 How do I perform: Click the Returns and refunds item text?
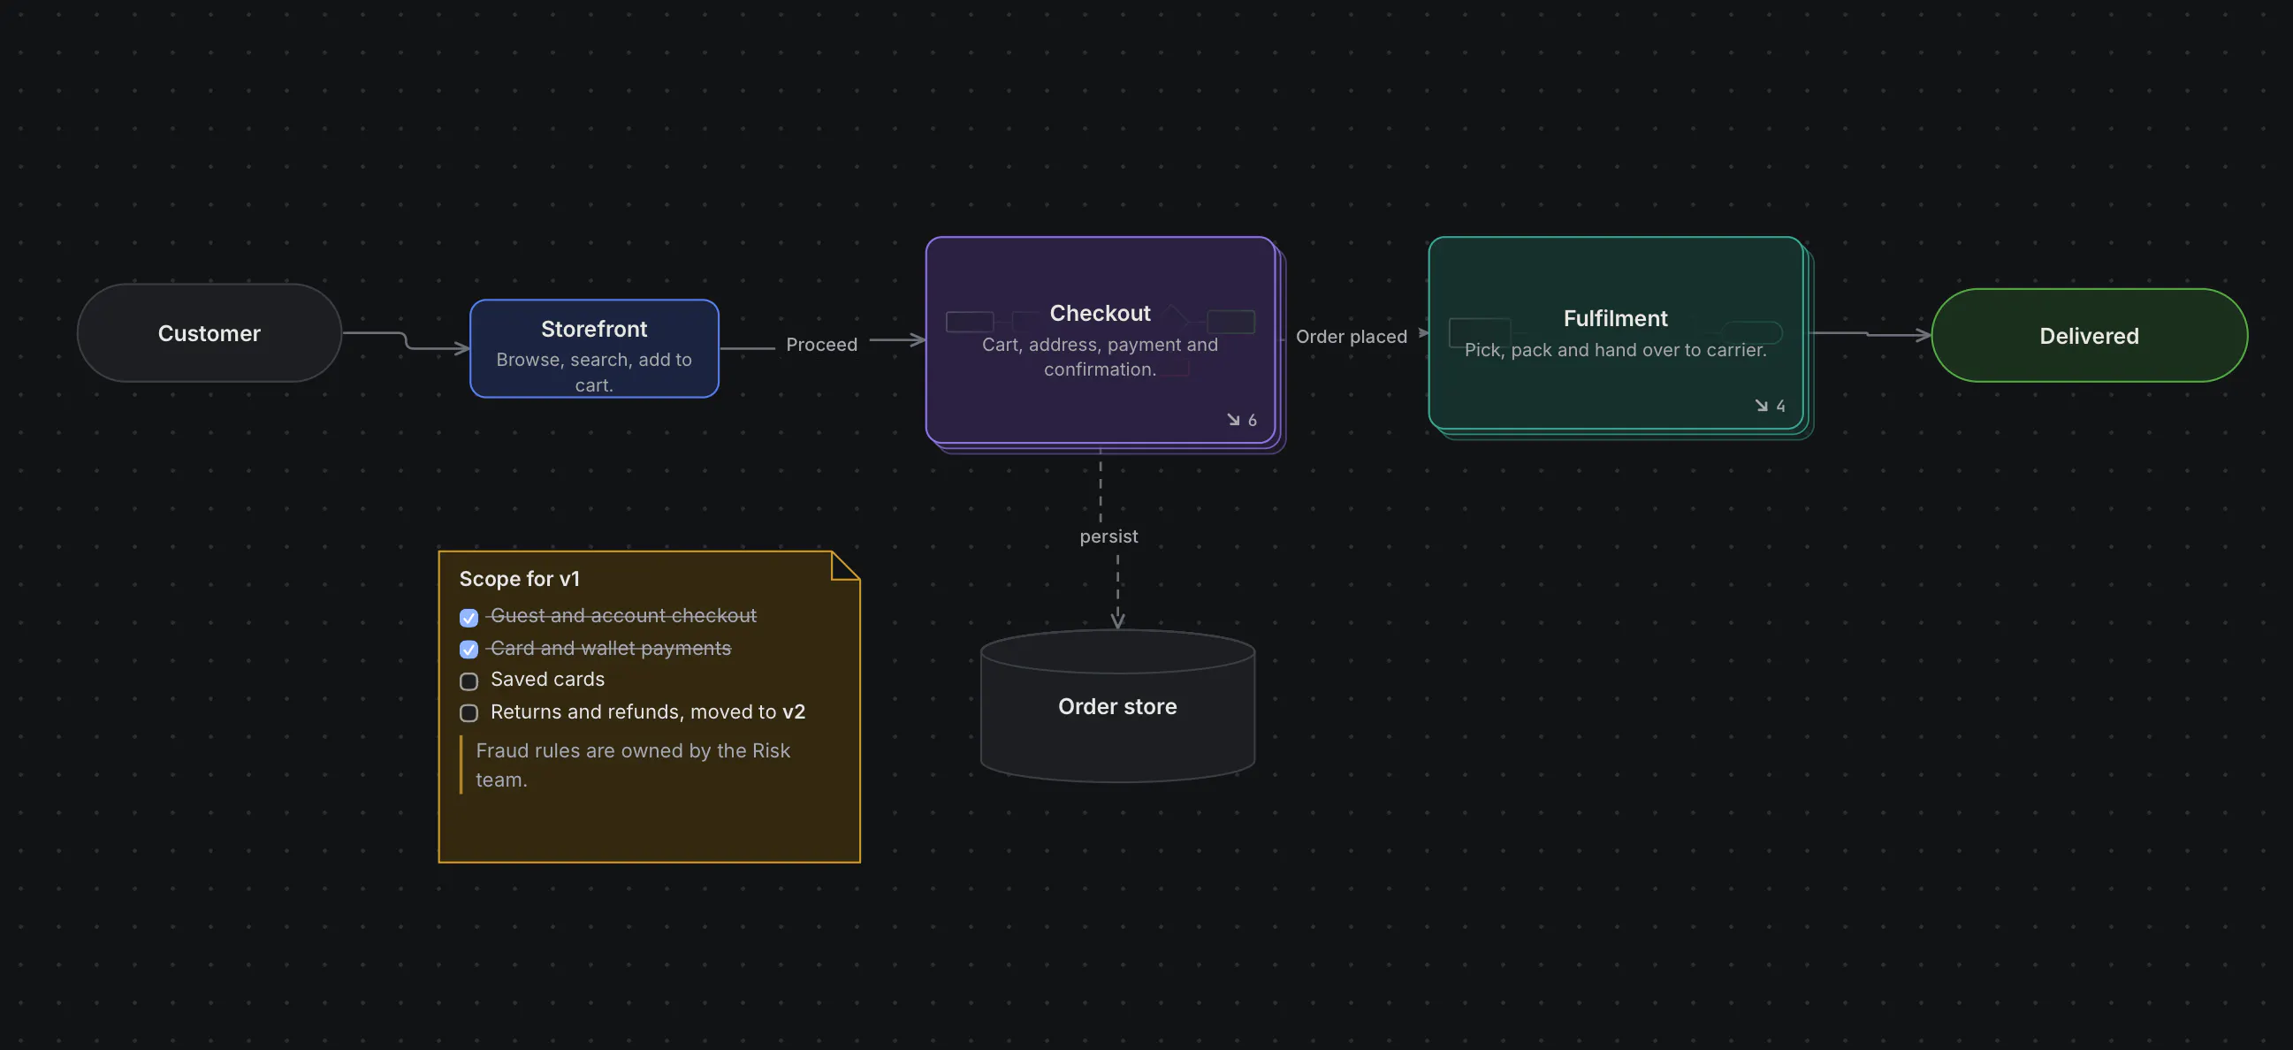tap(648, 711)
